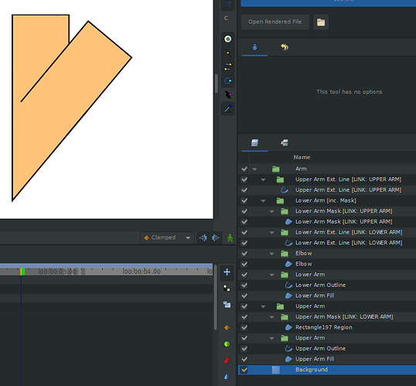Toggle lock past keyframe icon
Viewport: 416px width, 386px height.
coord(203,237)
